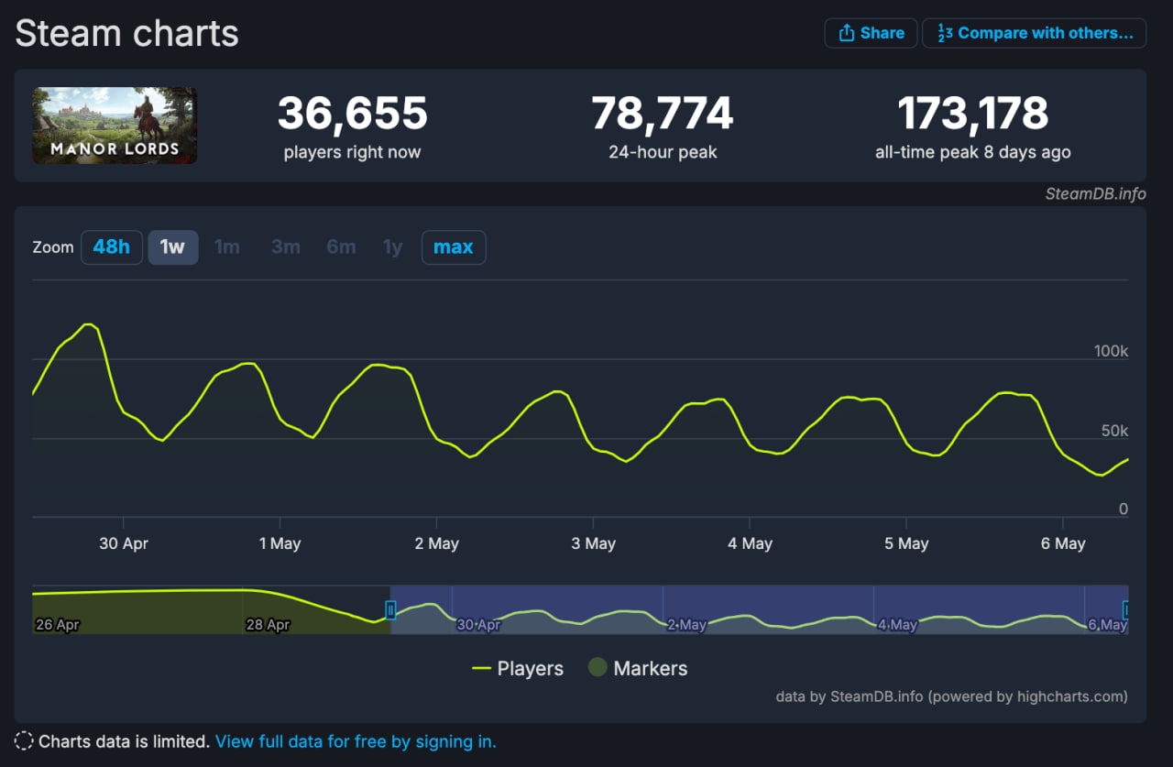Viewport: 1173px width, 767px height.
Task: Click the 173,178 all-time peak value
Action: point(973,114)
